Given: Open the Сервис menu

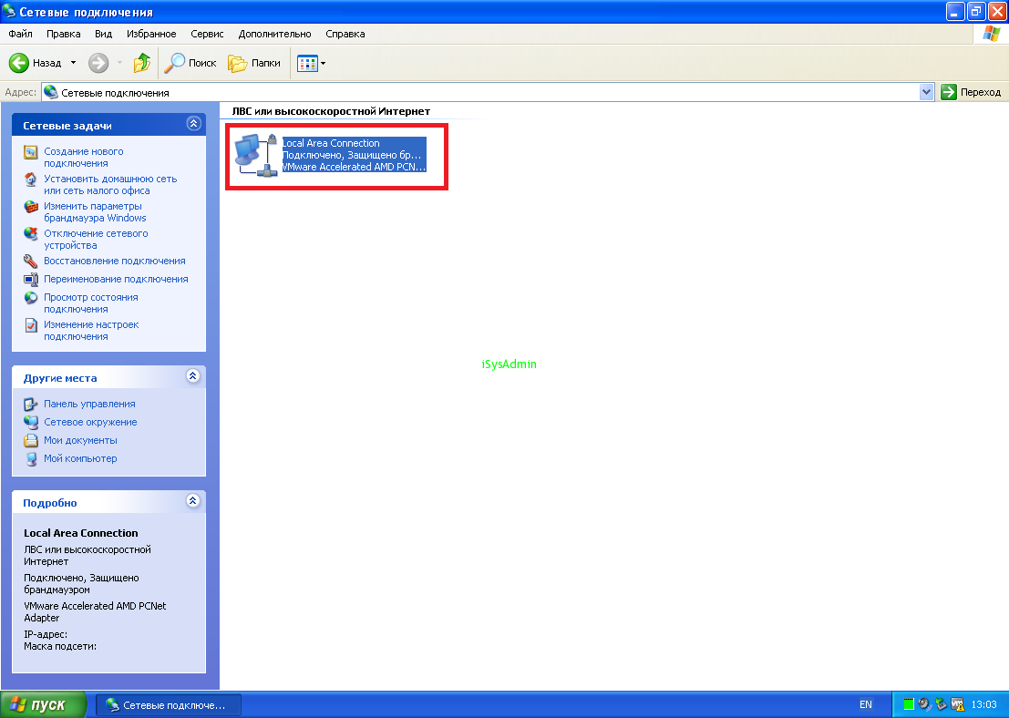Looking at the screenshot, I should [x=207, y=34].
